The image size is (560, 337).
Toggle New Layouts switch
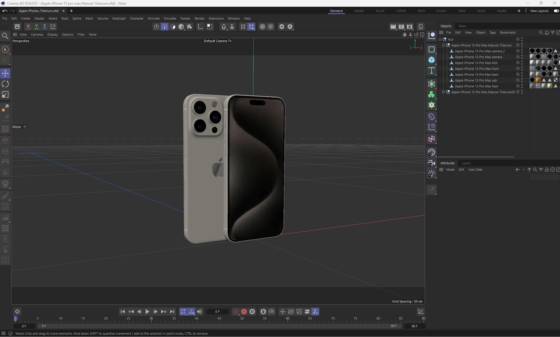click(556, 11)
